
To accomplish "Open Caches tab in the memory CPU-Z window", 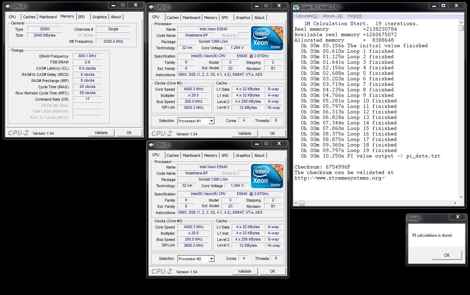I will [29, 17].
